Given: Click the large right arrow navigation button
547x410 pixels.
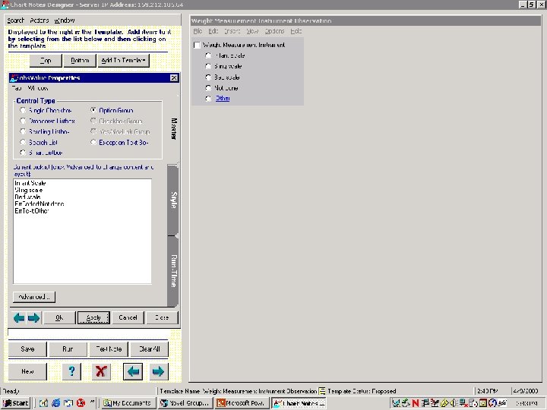Looking at the screenshot, I should tap(158, 371).
